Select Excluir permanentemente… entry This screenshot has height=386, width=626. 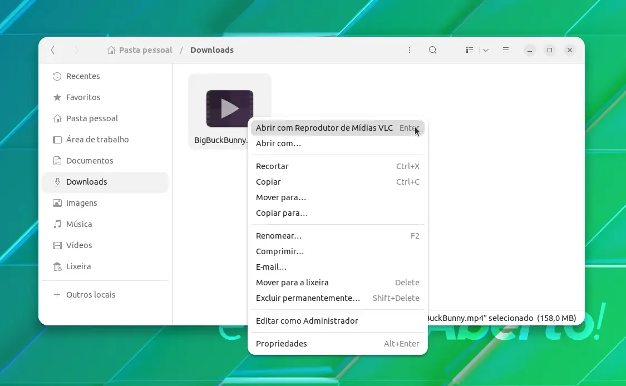[337, 298]
